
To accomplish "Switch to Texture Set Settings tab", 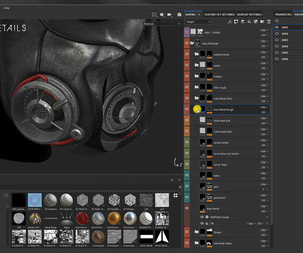I will point(219,15).
